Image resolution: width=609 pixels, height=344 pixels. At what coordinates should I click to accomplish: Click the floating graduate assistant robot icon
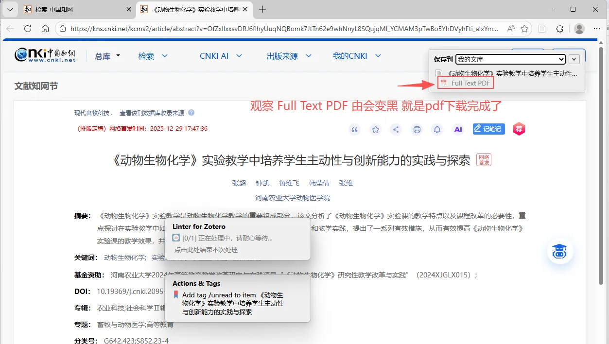560,252
